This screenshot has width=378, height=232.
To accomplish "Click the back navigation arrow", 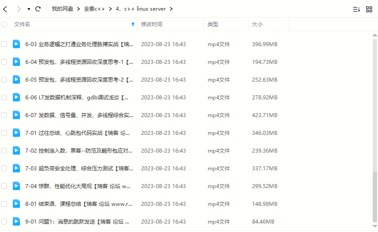I will (5, 9).
